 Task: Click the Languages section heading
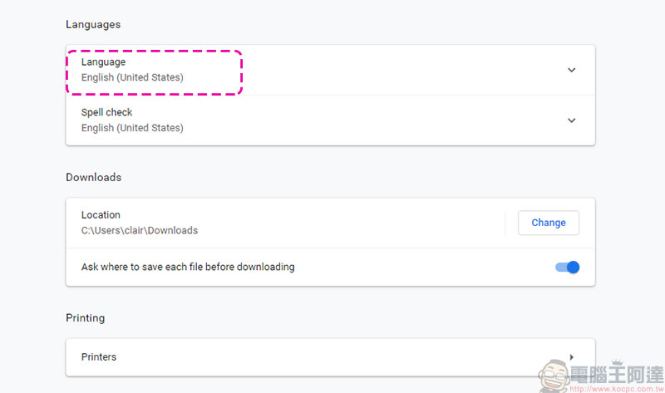[x=93, y=25]
